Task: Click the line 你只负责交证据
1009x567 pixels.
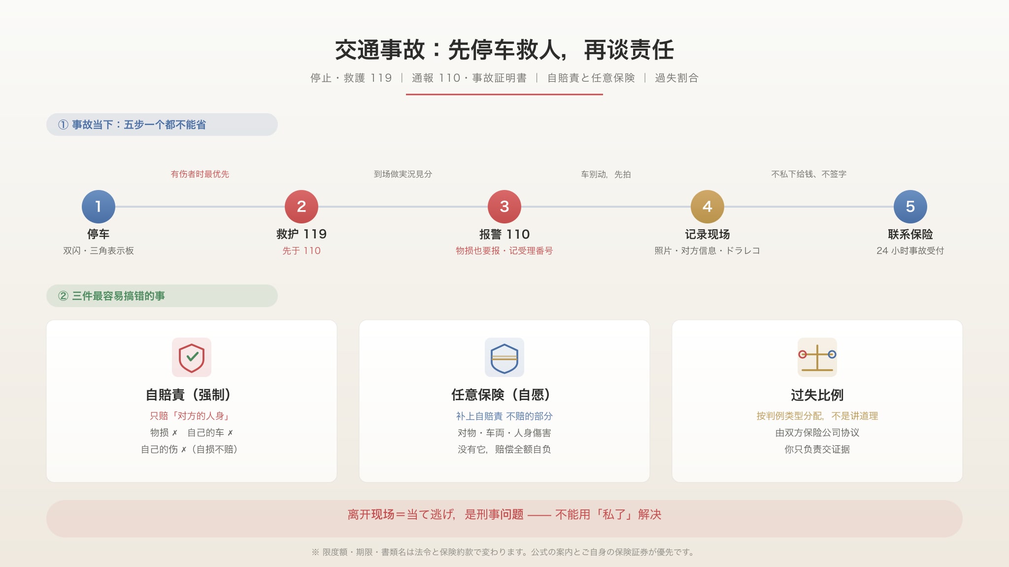Action: pyautogui.click(x=817, y=449)
